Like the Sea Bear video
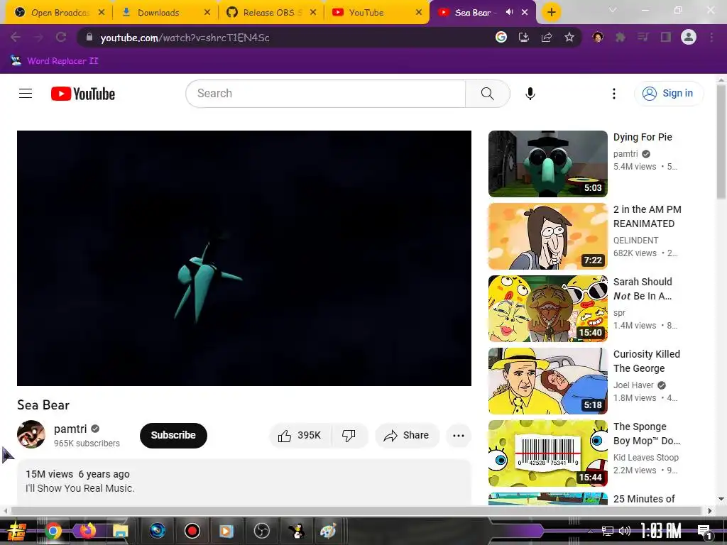727x545 pixels. pyautogui.click(x=300, y=435)
